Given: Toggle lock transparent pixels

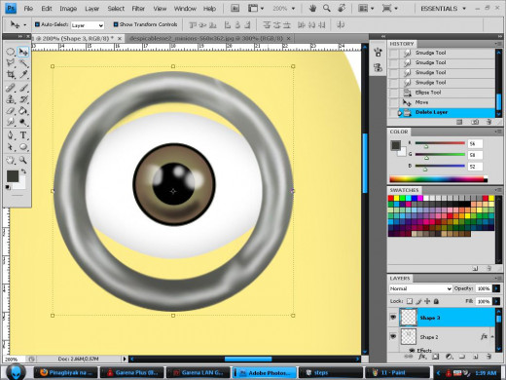Looking at the screenshot, I should 410,301.
